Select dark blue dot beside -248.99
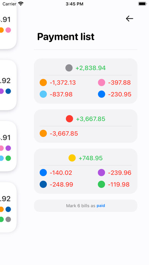Image resolution: width=149 pixels, height=265 pixels. (43, 184)
